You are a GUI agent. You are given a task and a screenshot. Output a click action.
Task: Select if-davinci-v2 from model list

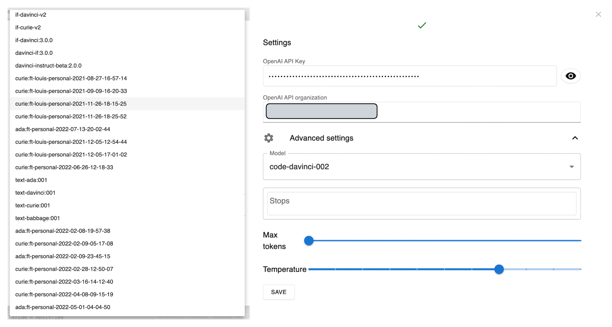(127, 15)
